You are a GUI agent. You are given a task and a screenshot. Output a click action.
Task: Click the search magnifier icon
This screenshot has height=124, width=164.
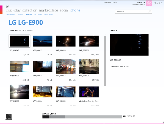click(150, 11)
